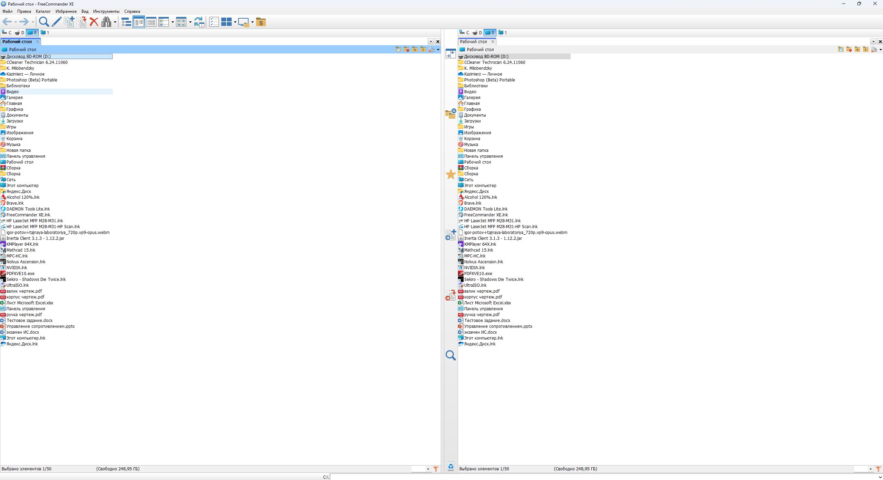Select Photoshop (Beta) Portable folder in the left panel
Viewport: 883px width, 480px height.
32,80
